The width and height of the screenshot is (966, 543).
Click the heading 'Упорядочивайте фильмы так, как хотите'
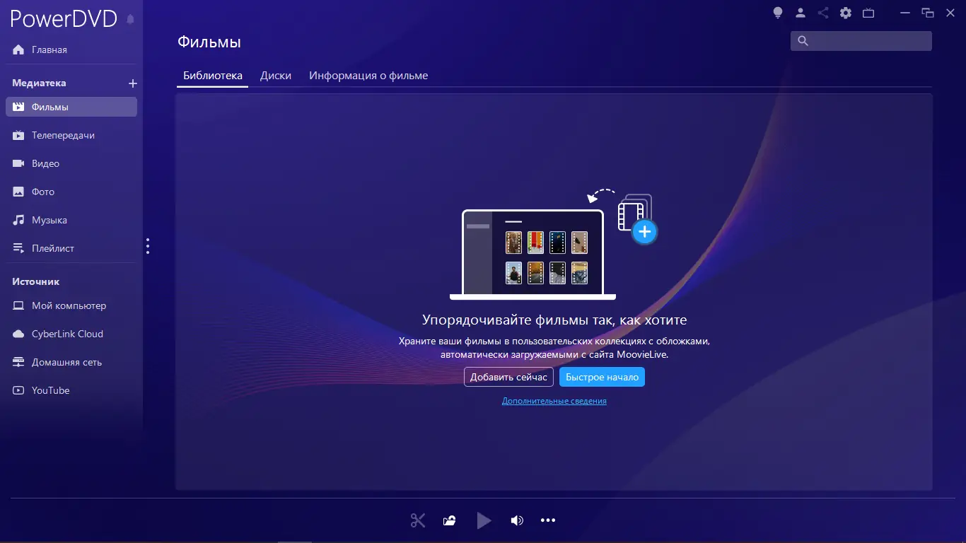point(554,320)
